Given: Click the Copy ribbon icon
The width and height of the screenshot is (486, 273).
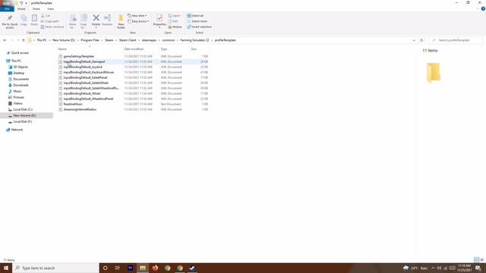Looking at the screenshot, I should (x=24, y=20).
